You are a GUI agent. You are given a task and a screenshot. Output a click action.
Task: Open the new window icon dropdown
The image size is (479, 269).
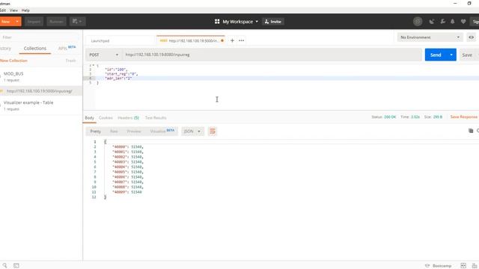77,22
